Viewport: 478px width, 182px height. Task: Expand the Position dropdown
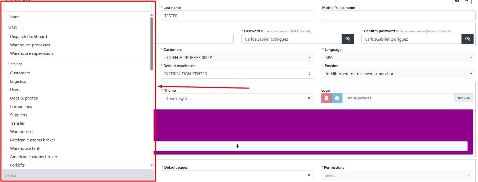tap(398, 74)
